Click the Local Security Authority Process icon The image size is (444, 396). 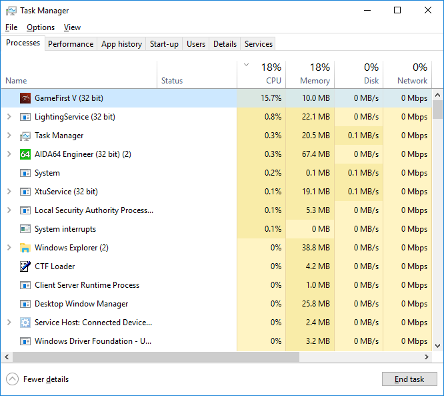point(25,210)
